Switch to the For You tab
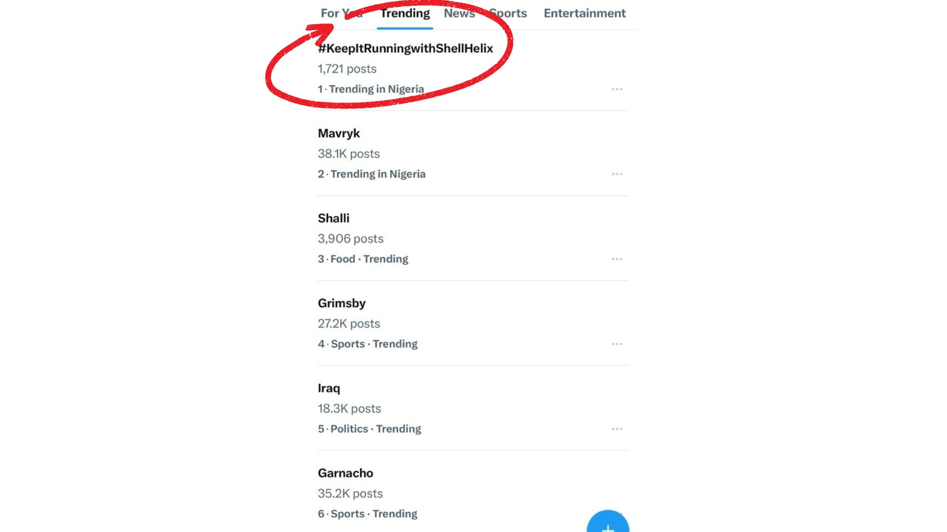This screenshot has width=947, height=532. [341, 13]
